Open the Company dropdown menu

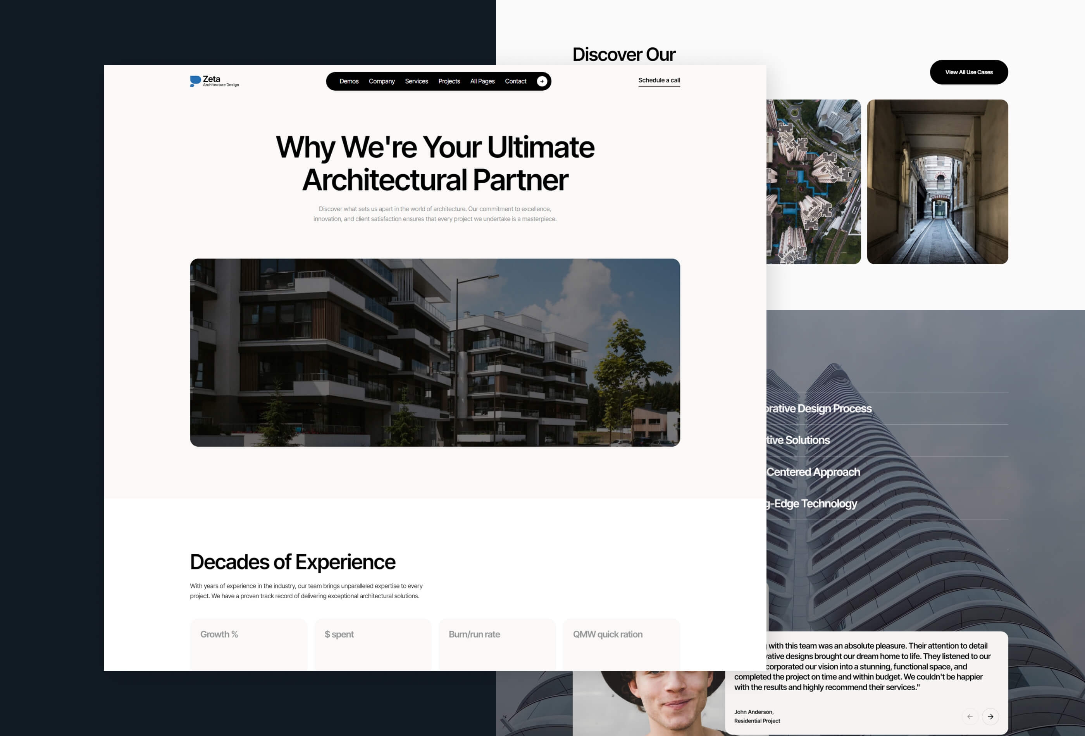(381, 81)
